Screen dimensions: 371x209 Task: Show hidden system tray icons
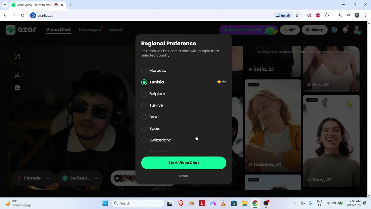tap(295, 203)
